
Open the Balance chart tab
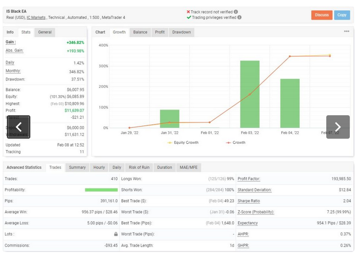click(140, 32)
